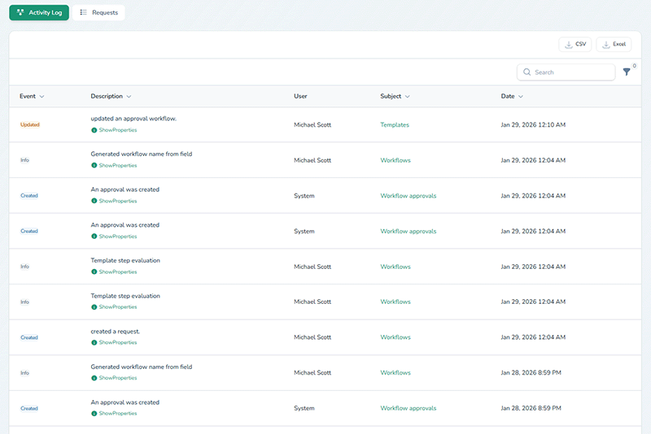Switch to the Requests tab
Image resolution: width=651 pixels, height=434 pixels.
pyautogui.click(x=98, y=13)
